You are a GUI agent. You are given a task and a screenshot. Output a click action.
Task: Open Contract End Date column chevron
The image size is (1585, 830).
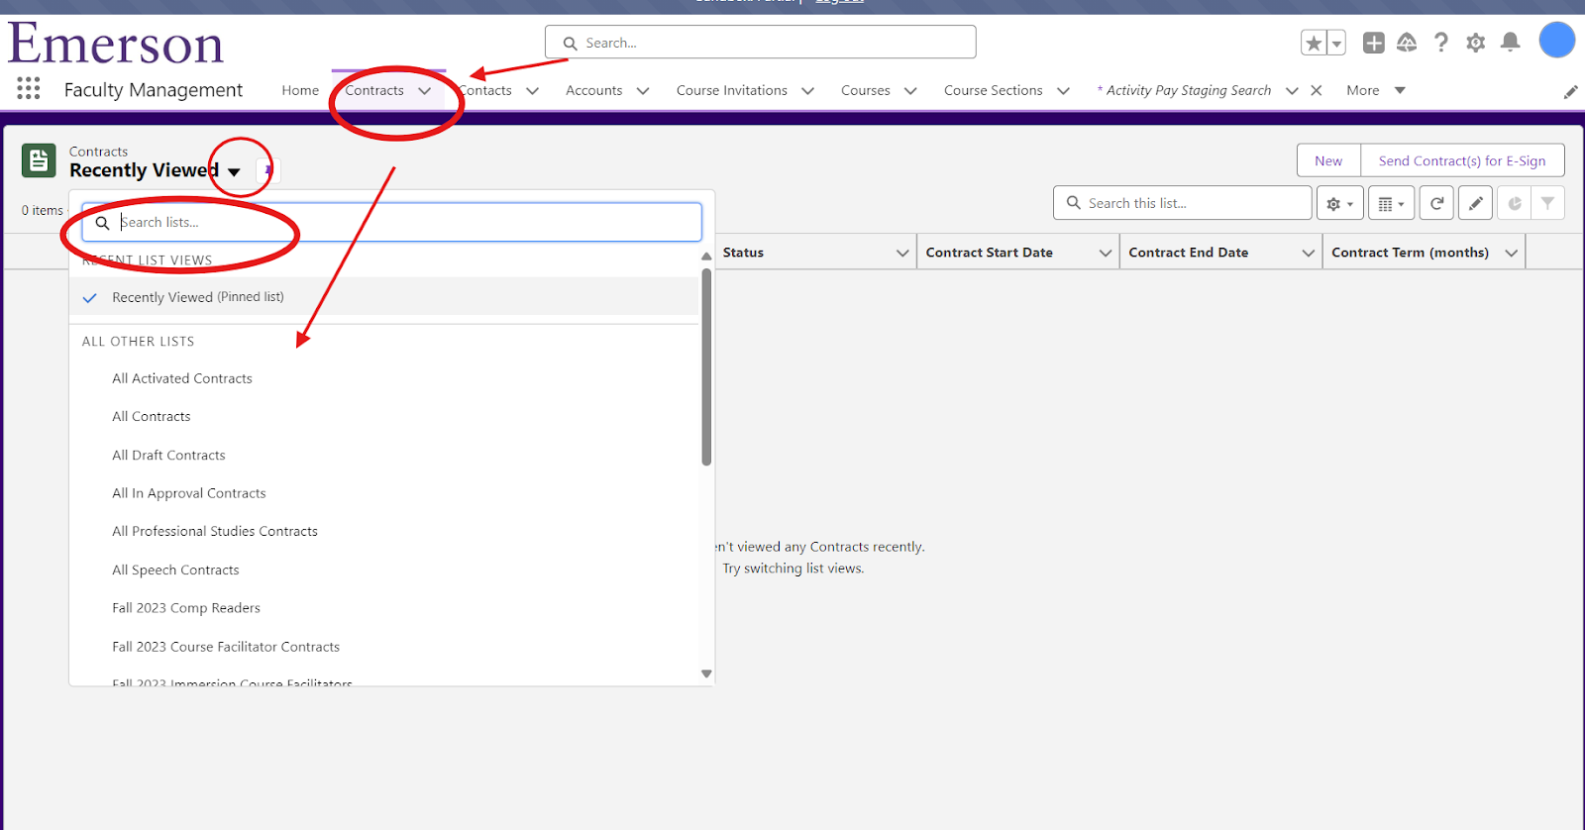tap(1309, 253)
